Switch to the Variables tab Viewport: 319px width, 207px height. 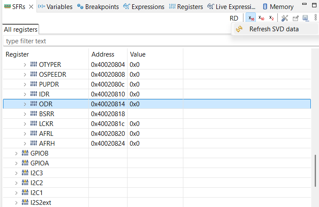55,7
